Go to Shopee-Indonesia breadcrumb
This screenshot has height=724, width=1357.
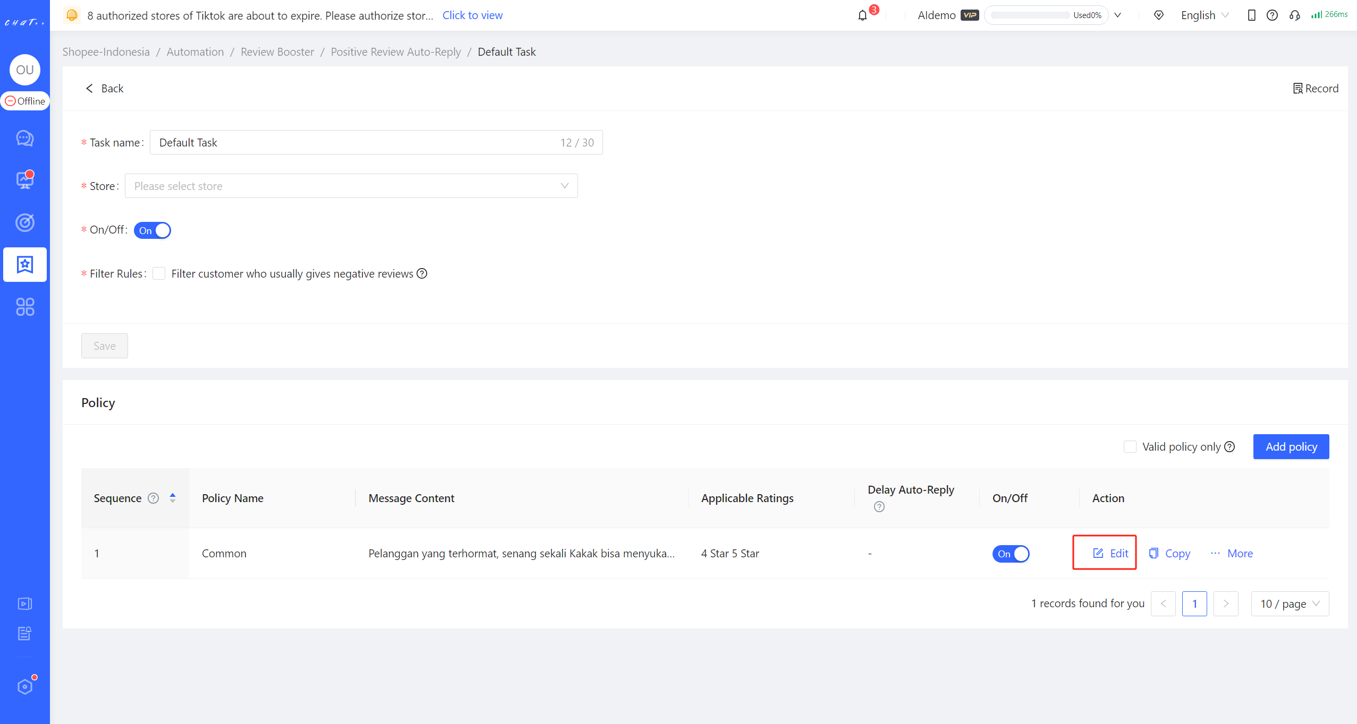[106, 51]
